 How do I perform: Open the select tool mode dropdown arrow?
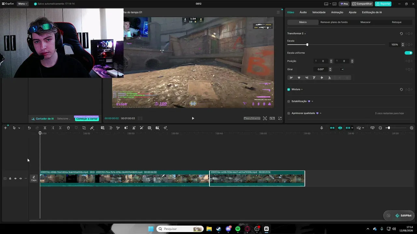(19, 128)
